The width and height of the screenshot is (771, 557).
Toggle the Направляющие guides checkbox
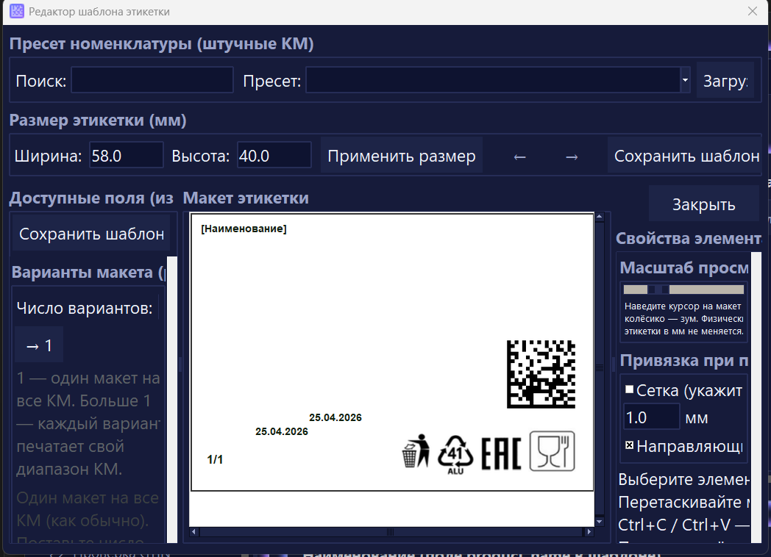point(629,445)
